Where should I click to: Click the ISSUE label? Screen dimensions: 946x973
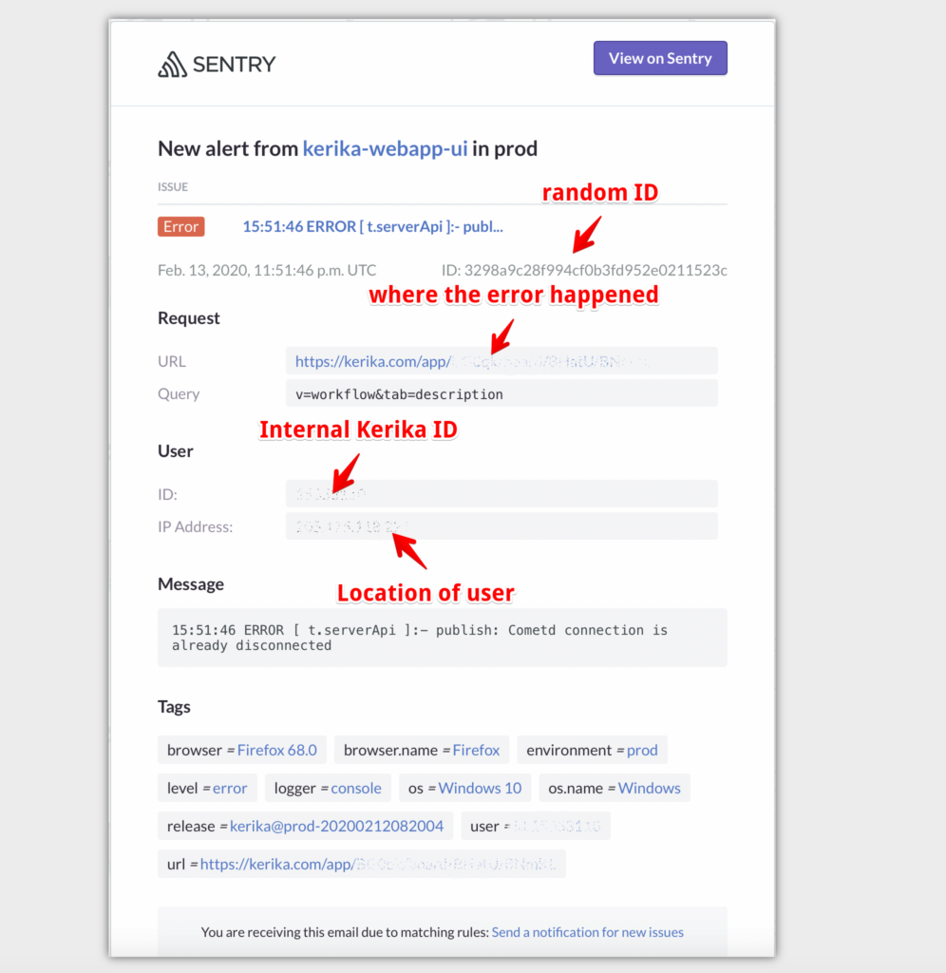point(173,187)
